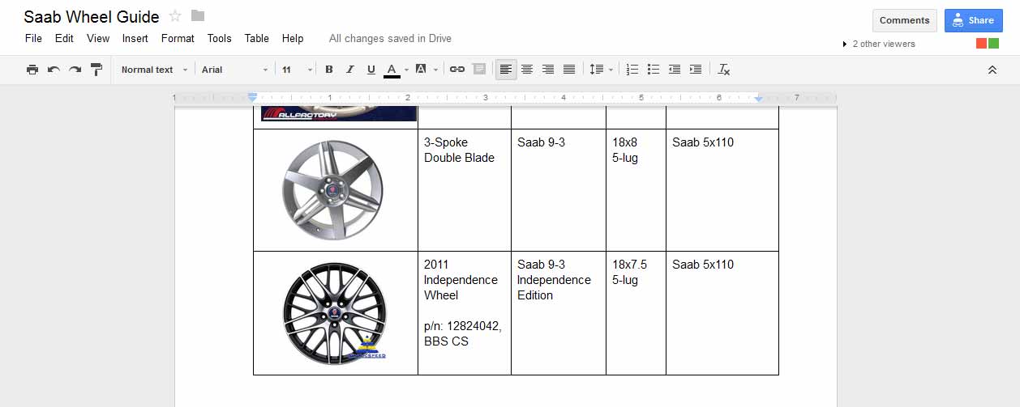Click the left indent marker on ruler
The image size is (1020, 407).
pos(252,98)
